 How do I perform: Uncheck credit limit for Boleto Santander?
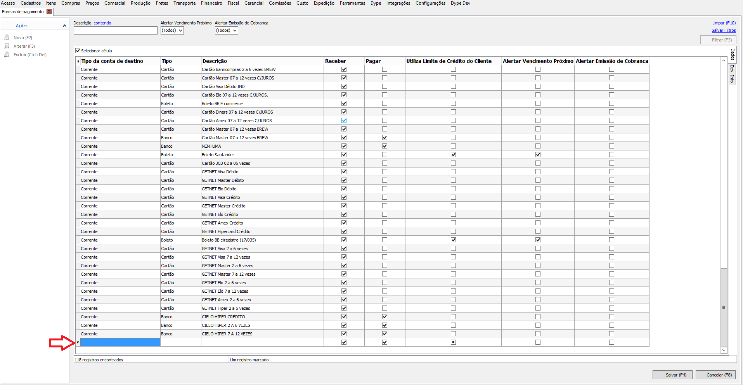pyautogui.click(x=453, y=155)
